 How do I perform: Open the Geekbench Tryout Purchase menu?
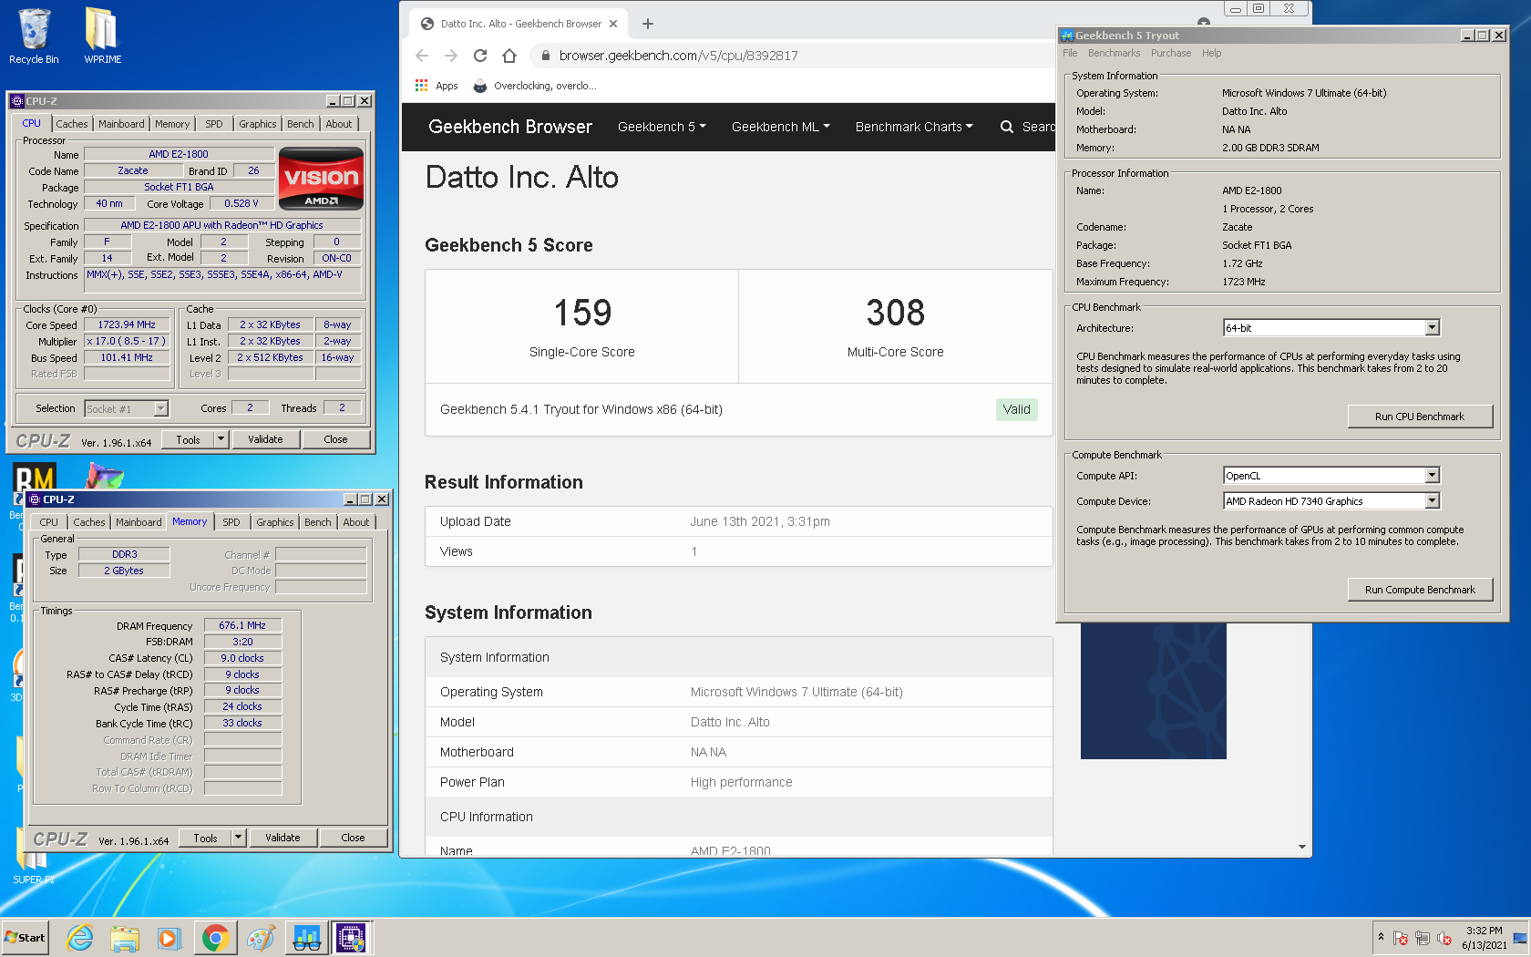(1171, 53)
